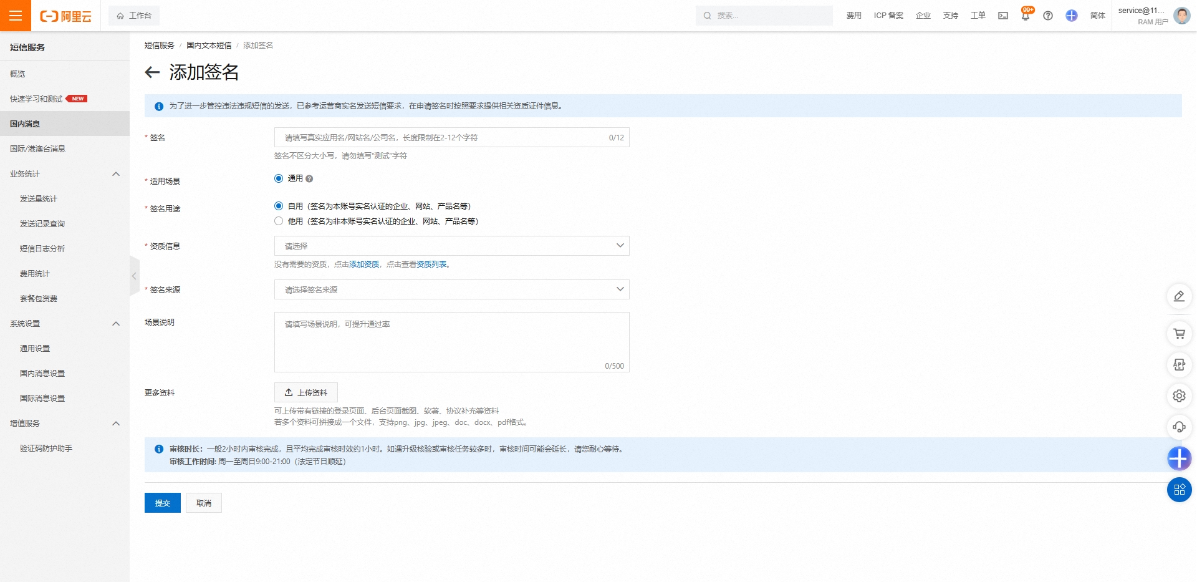
Task: Select 他用 signature purpose option
Action: point(279,221)
